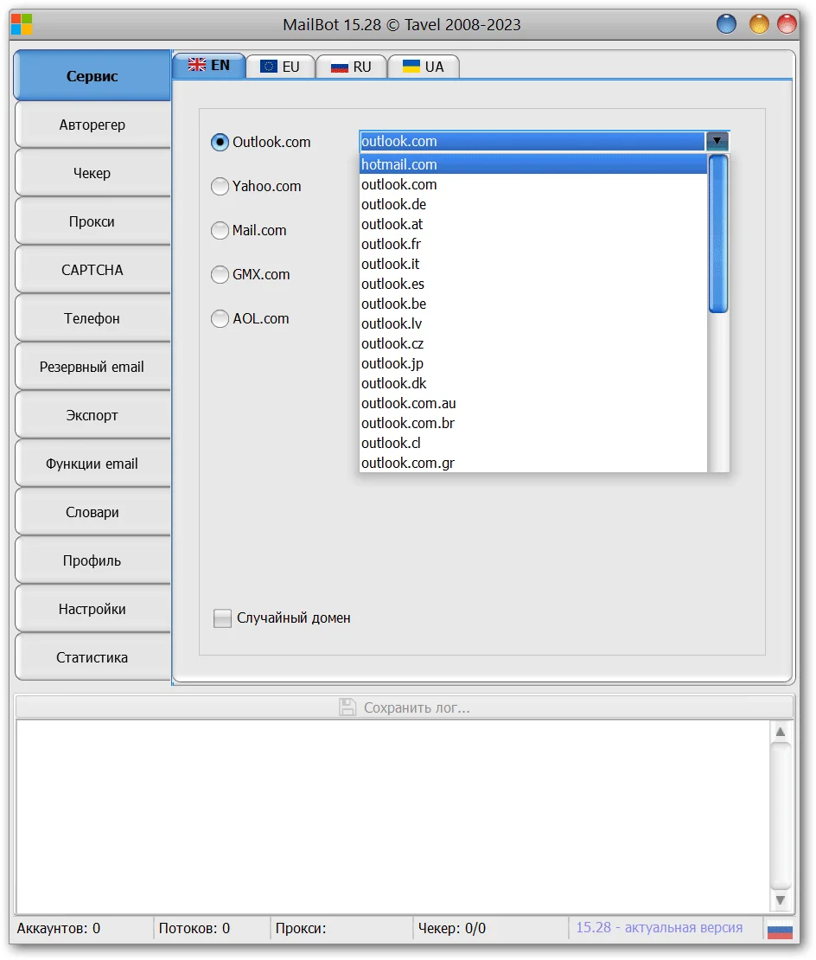Enable the Случайный домен checkbox
816x960 pixels.
coord(222,618)
